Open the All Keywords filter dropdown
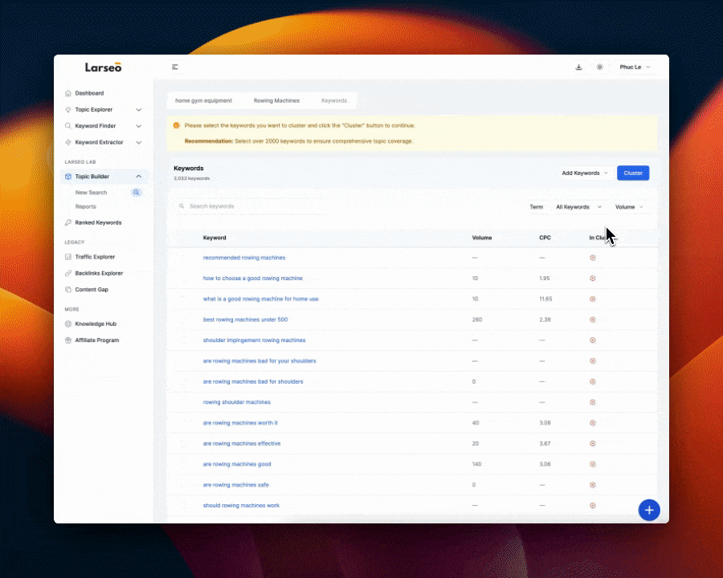The image size is (723, 578). point(578,207)
